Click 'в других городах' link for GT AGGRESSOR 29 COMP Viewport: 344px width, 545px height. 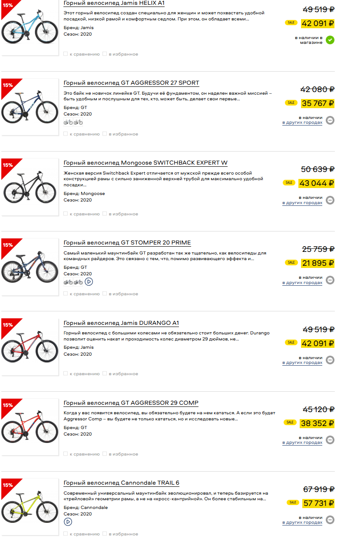(302, 443)
